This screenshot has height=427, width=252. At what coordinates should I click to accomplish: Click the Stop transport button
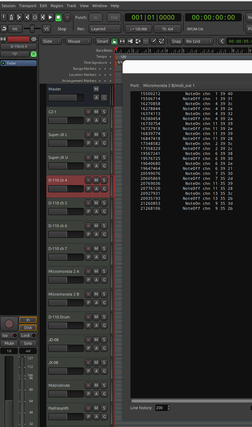[x=58, y=17]
